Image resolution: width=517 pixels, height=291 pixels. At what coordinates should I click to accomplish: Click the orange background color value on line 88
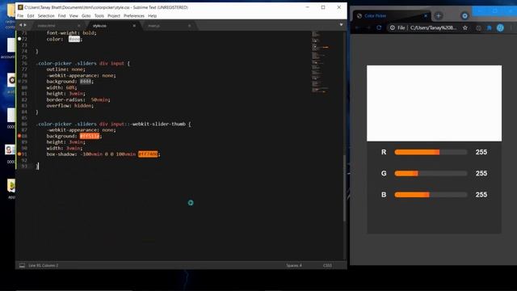90,136
